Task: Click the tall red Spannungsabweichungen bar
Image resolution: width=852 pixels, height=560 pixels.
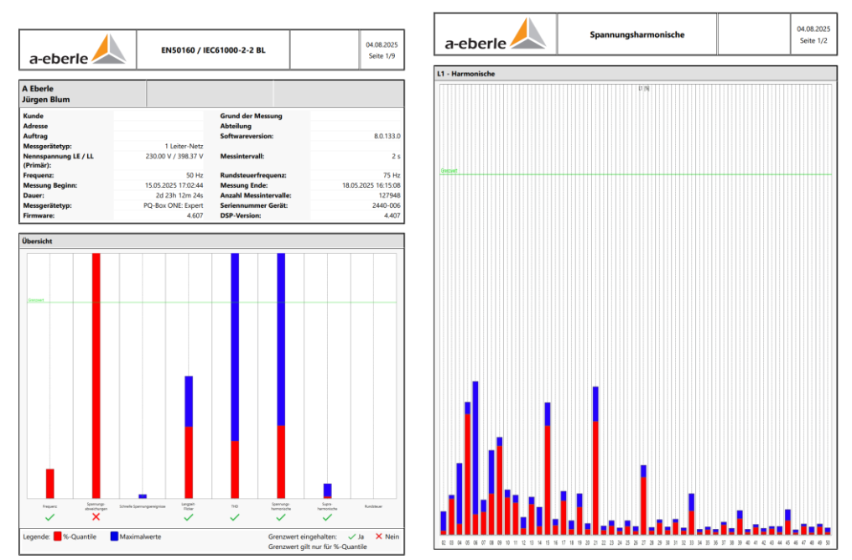Action: (x=96, y=375)
